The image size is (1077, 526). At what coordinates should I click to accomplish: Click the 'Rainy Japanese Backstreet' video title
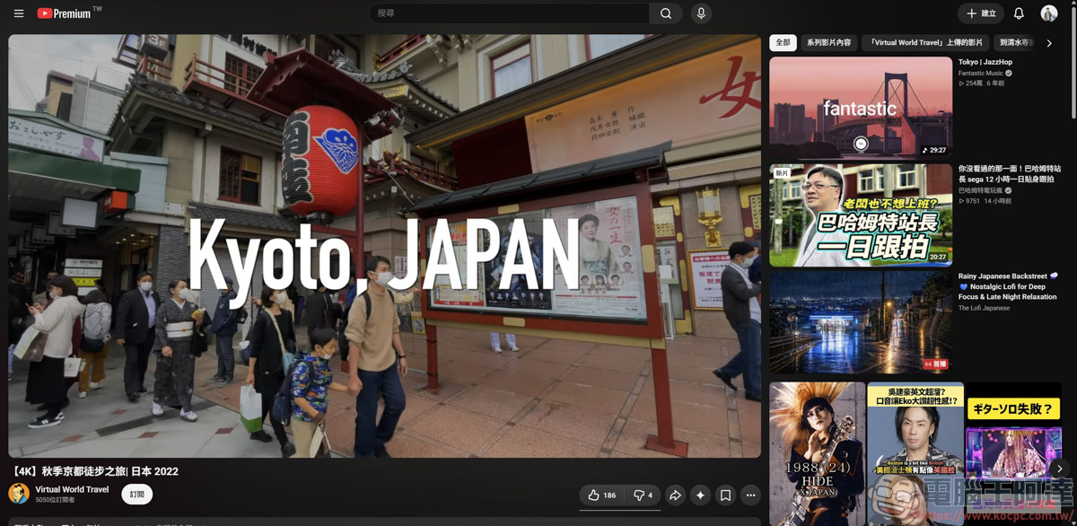(1008, 286)
